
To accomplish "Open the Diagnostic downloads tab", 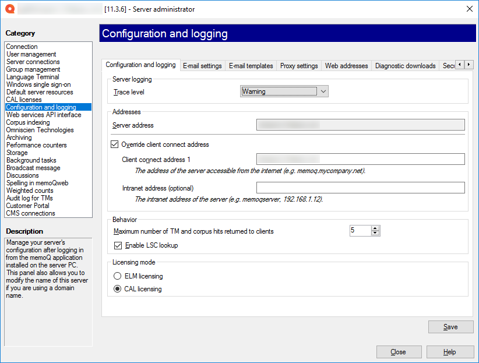I will 405,65.
